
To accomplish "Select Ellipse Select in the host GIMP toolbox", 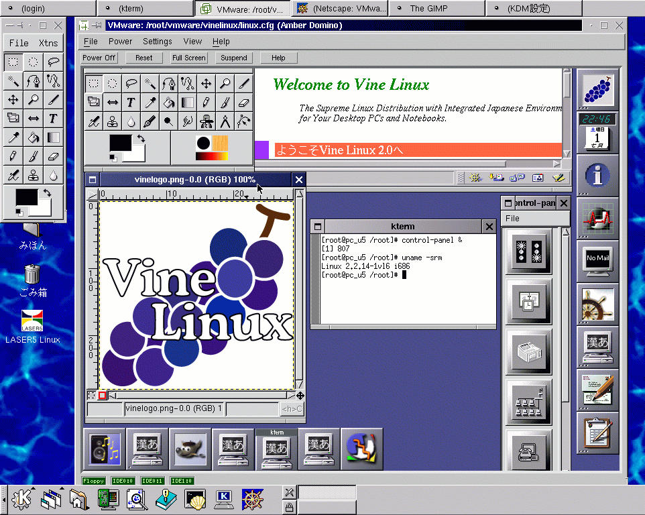I will point(34,62).
